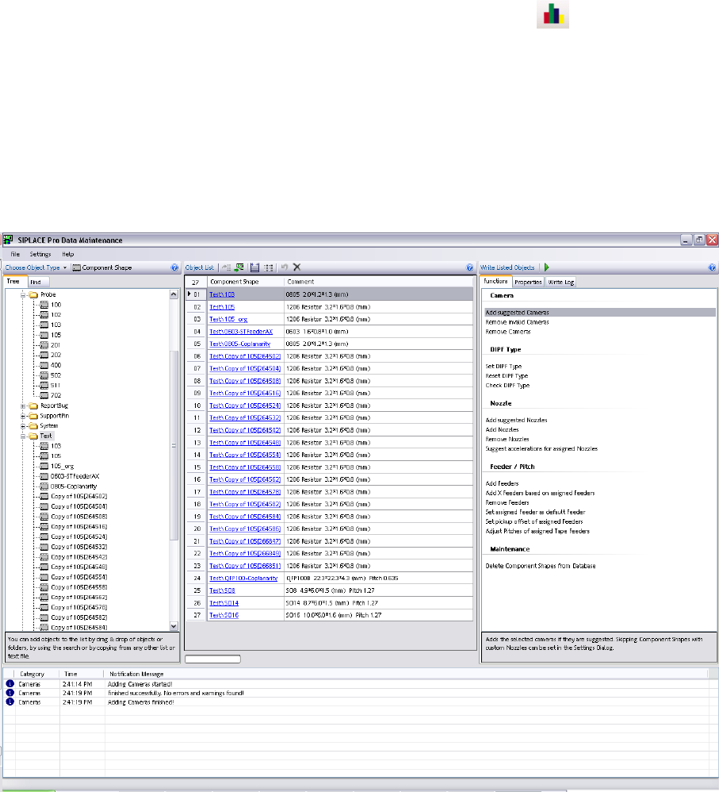The image size is (719, 792).
Task: Click the System folder icon in tree
Action: (33, 426)
